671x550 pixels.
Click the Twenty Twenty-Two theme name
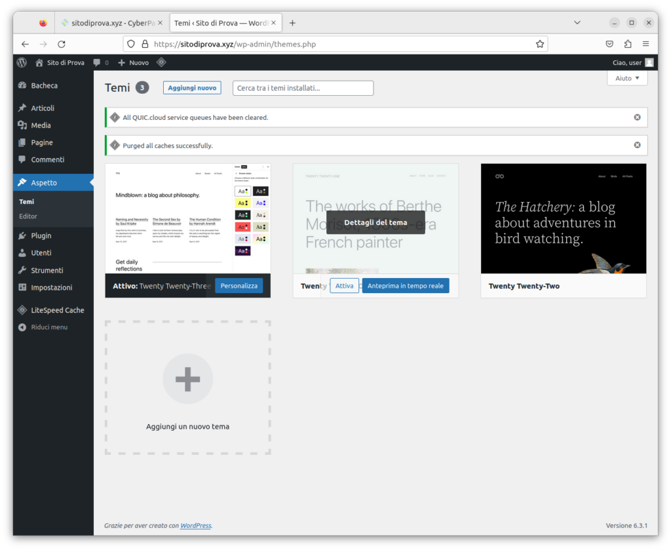point(524,286)
